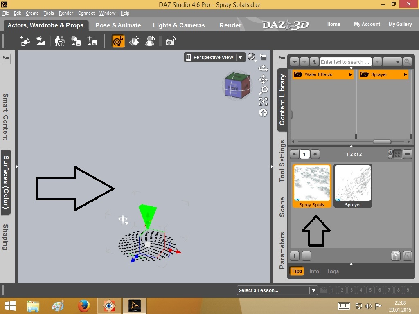Click the search text field
This screenshot has height=314, width=419.
click(x=345, y=62)
